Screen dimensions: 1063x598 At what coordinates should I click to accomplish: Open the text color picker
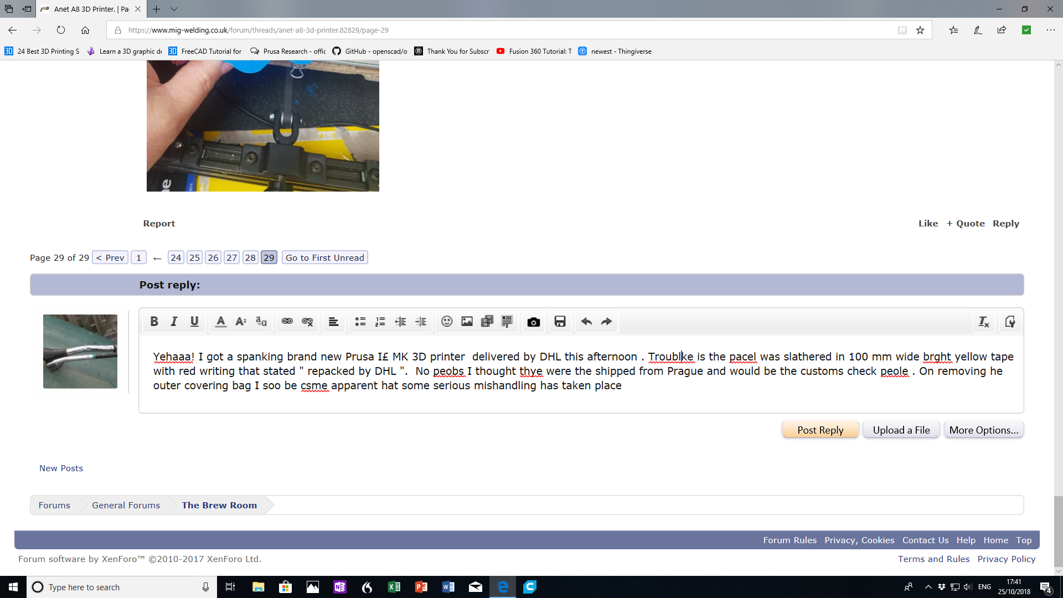coord(220,322)
